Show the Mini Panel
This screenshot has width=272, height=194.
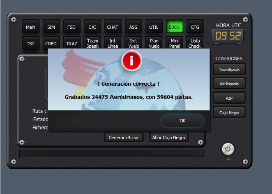175,43
